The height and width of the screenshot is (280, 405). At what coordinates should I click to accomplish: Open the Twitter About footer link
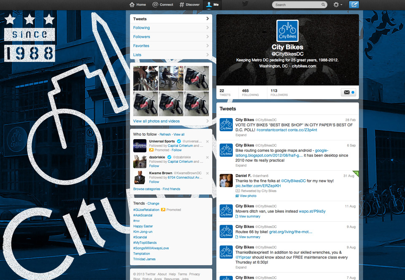click(162, 274)
